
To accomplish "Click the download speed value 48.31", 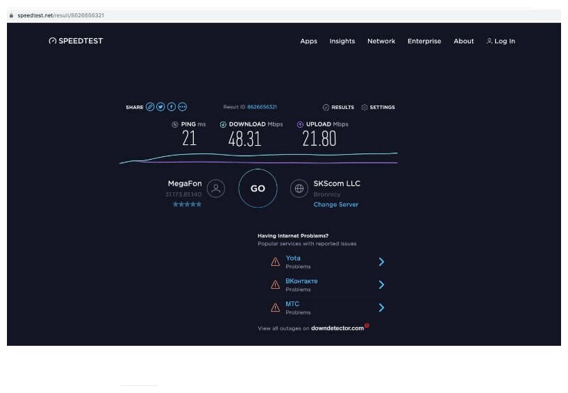I will (244, 139).
